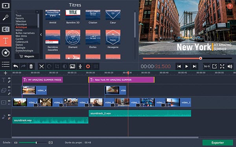This screenshot has height=147, width=236.
Task: Open the more tools list icon
Action: pyautogui.click(x=6, y=64)
